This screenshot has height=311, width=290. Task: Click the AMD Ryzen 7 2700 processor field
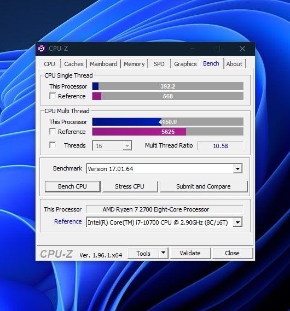tap(165, 209)
